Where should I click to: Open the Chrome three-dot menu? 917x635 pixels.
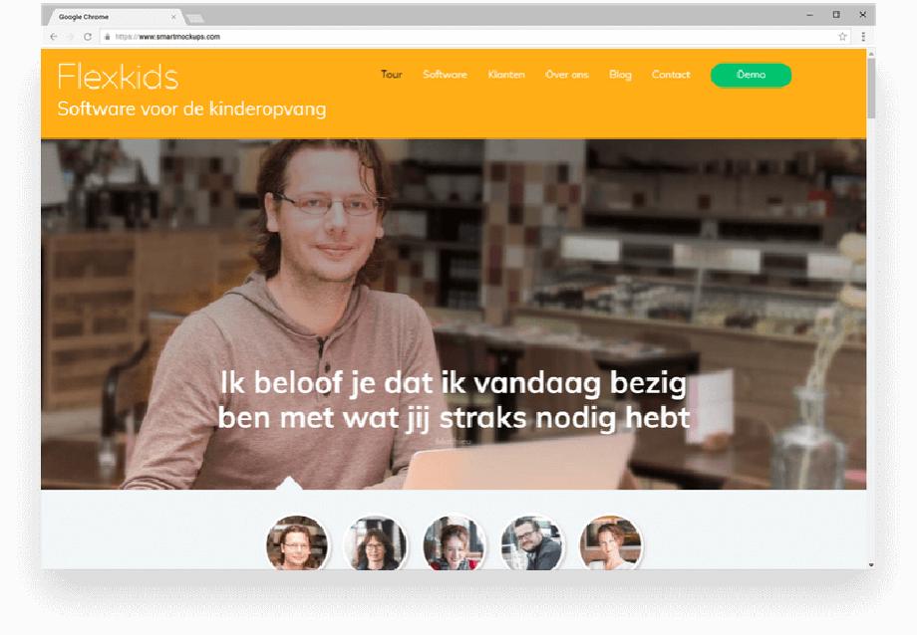863,36
